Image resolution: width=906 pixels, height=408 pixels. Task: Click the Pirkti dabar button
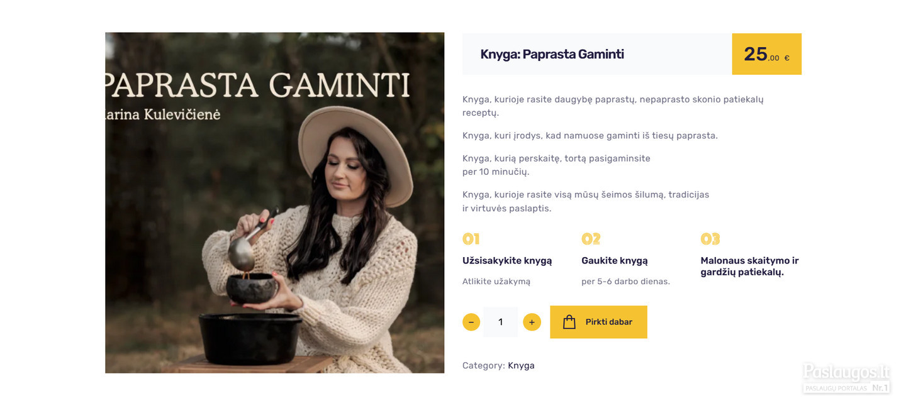coord(598,322)
